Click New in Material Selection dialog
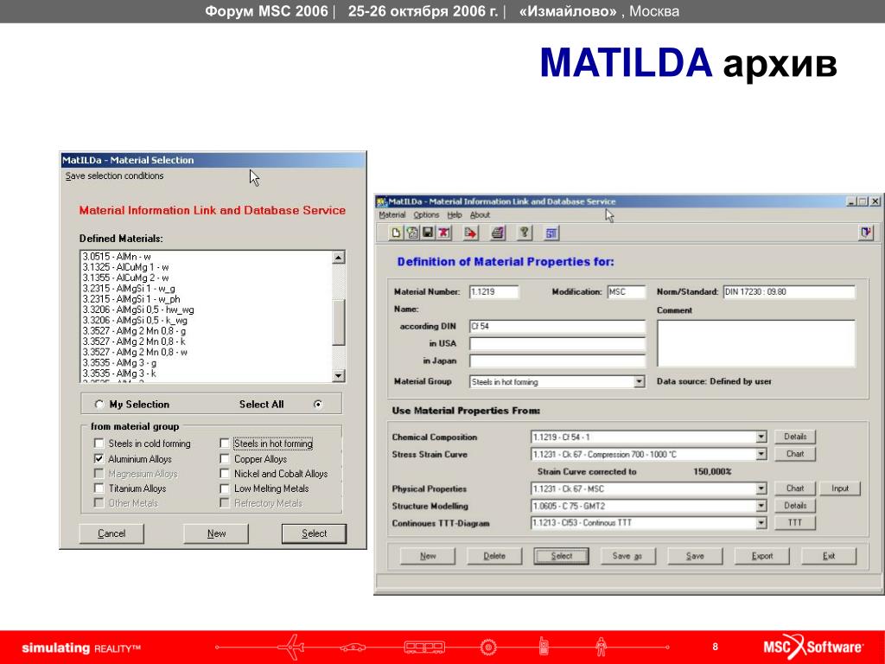The width and height of the screenshot is (885, 664). [x=216, y=533]
